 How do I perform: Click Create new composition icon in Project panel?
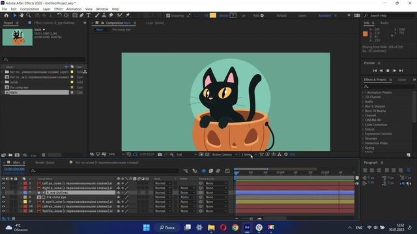(18, 155)
